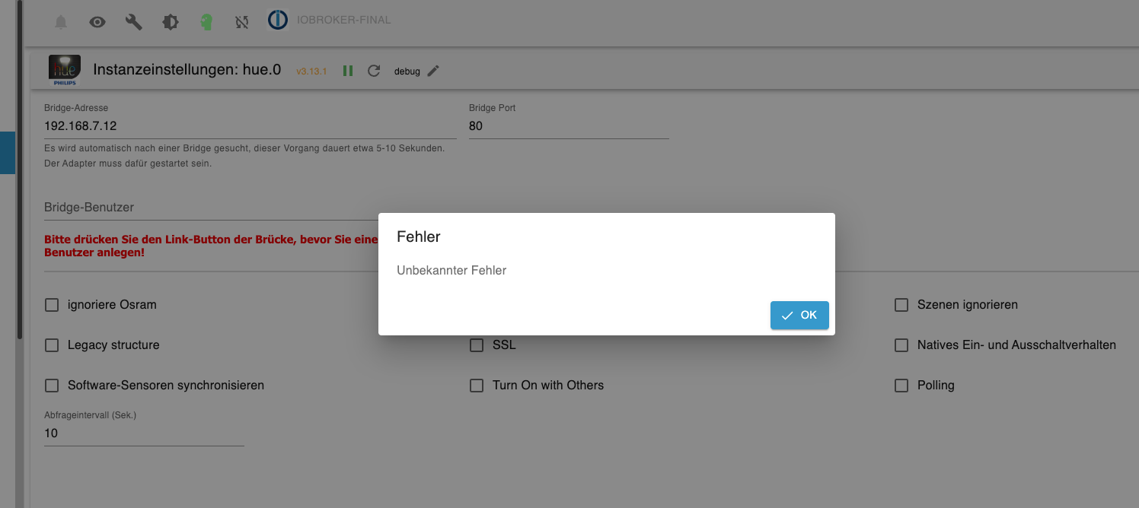Check the Legacy structure option
Screen dimensions: 1139x508
[52, 345]
